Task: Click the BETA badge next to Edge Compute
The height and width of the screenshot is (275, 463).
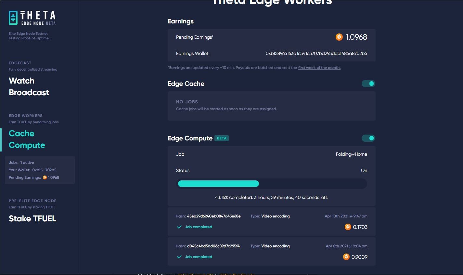Action: click(222, 138)
